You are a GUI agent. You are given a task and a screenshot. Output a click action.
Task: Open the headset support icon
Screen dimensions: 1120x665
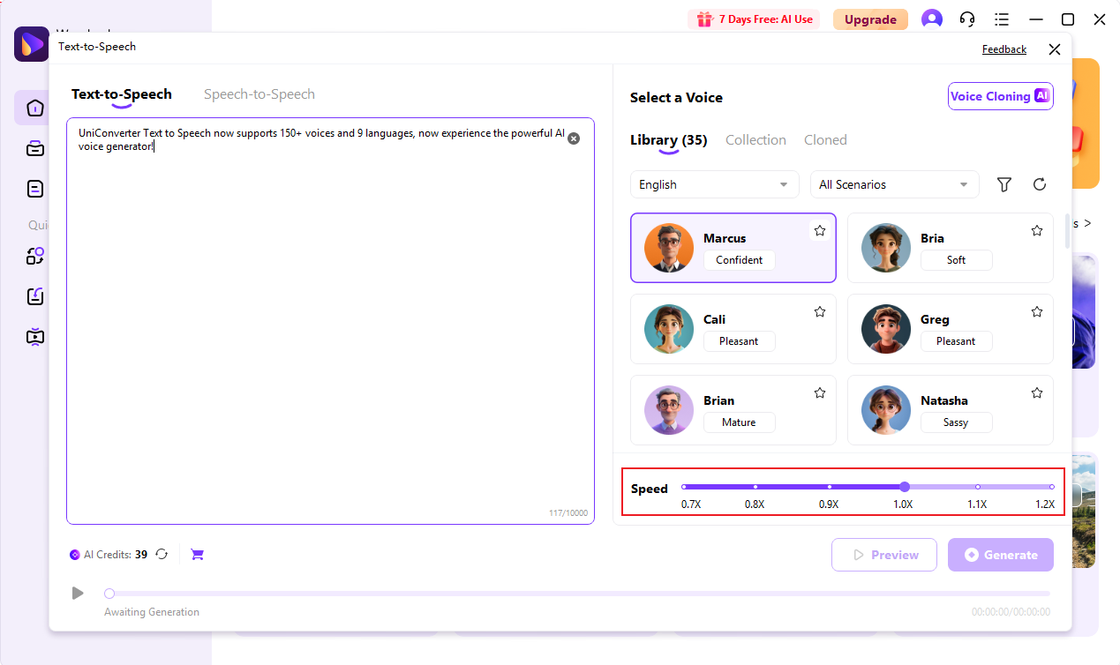(967, 19)
